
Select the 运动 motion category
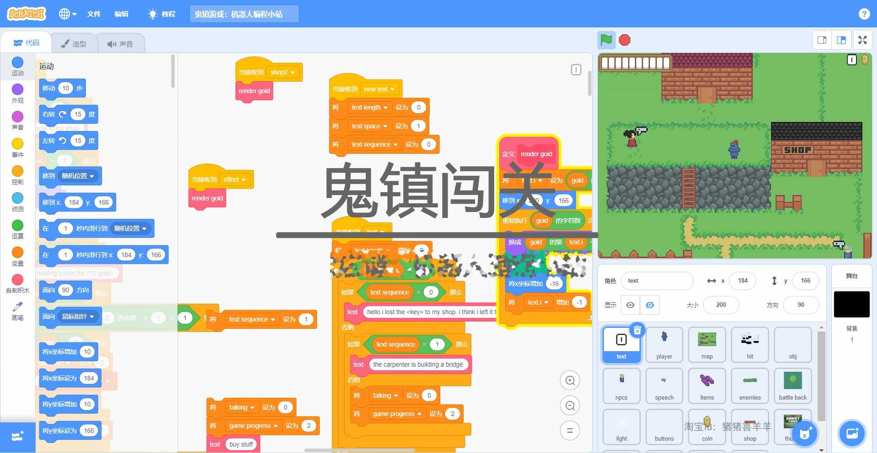coord(17,67)
